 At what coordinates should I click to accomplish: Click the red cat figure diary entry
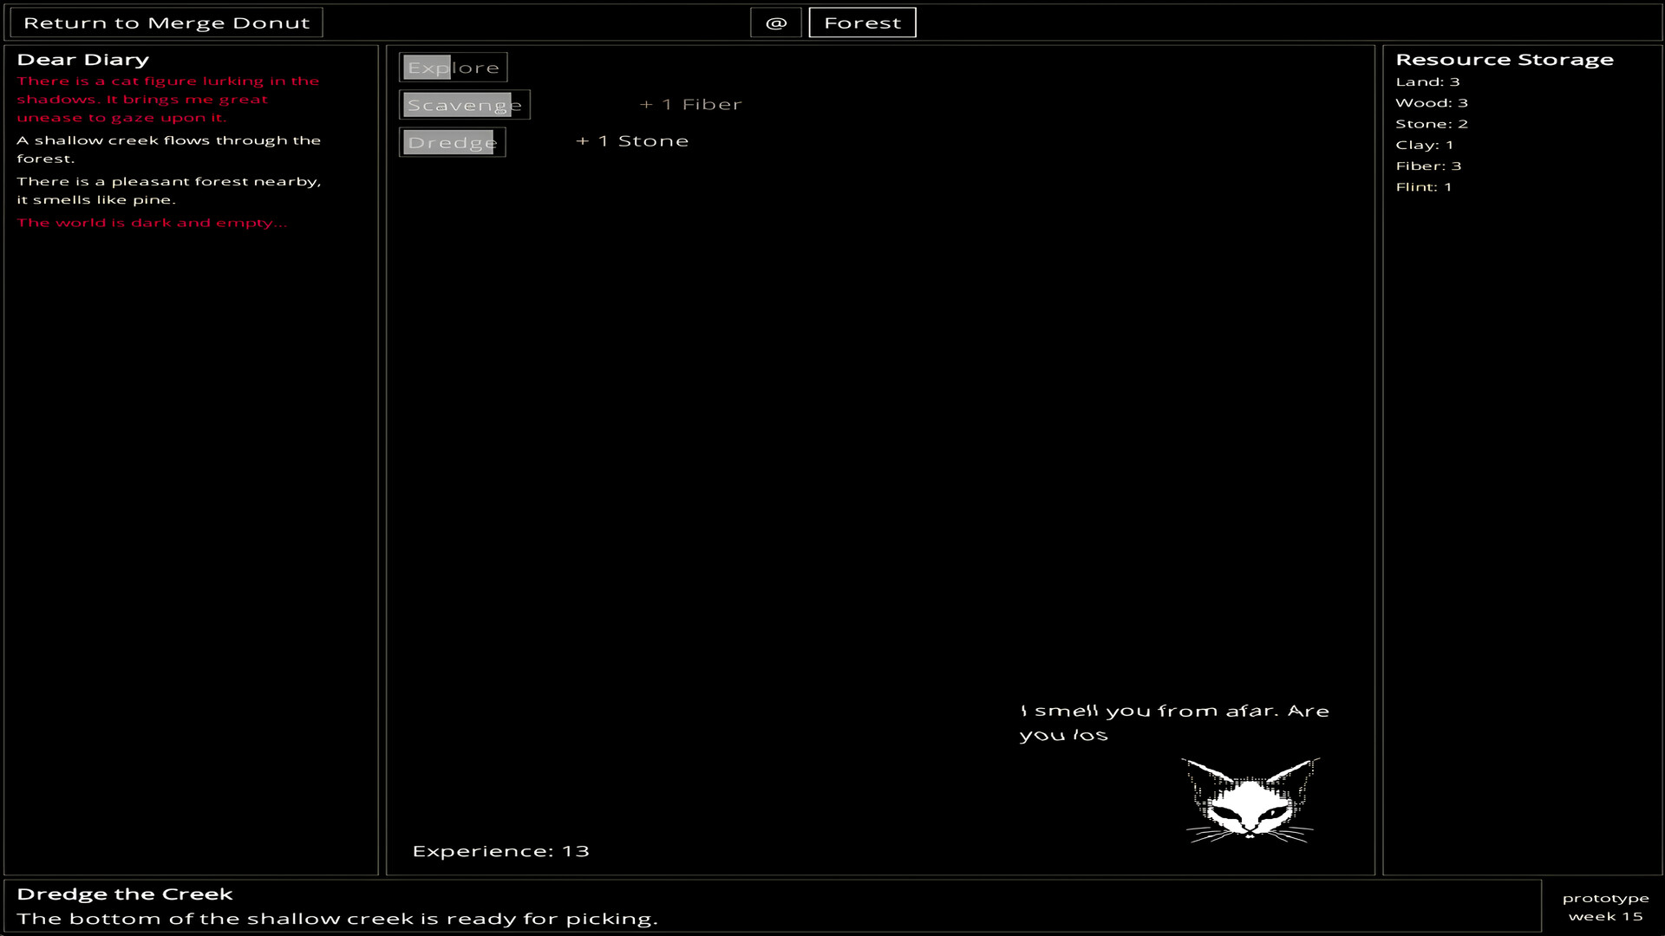click(x=168, y=99)
